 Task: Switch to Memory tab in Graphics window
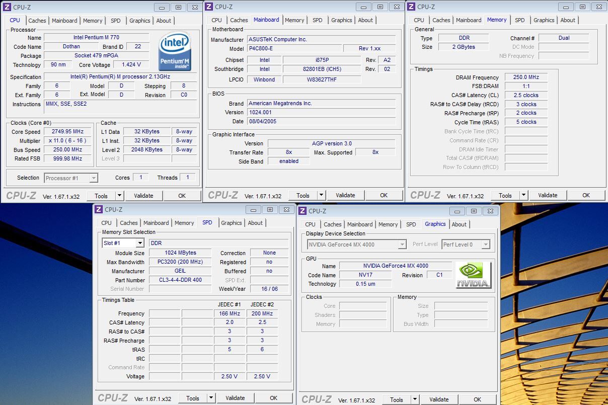coord(388,224)
